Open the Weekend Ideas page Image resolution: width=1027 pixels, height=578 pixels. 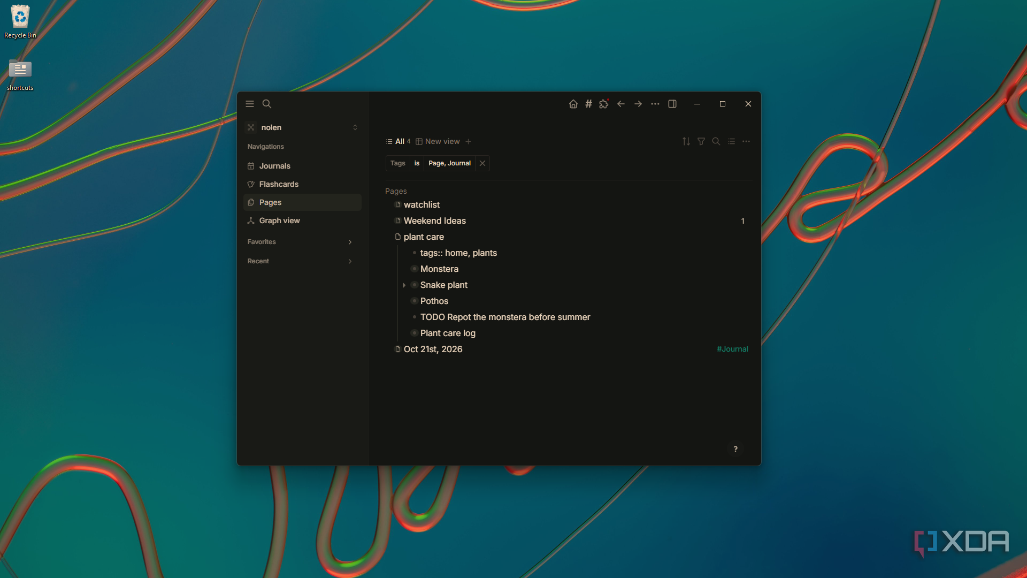434,220
